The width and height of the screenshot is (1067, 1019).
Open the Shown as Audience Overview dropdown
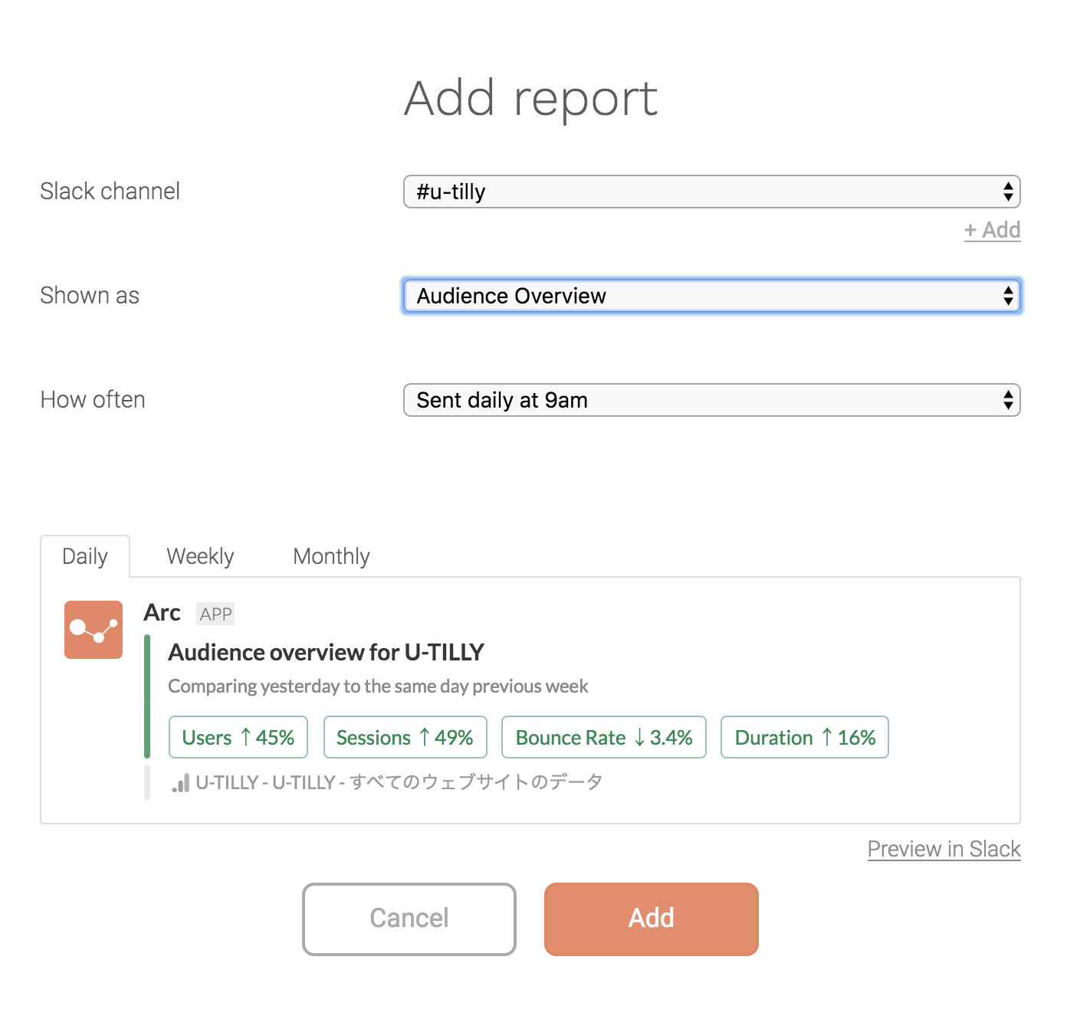711,296
